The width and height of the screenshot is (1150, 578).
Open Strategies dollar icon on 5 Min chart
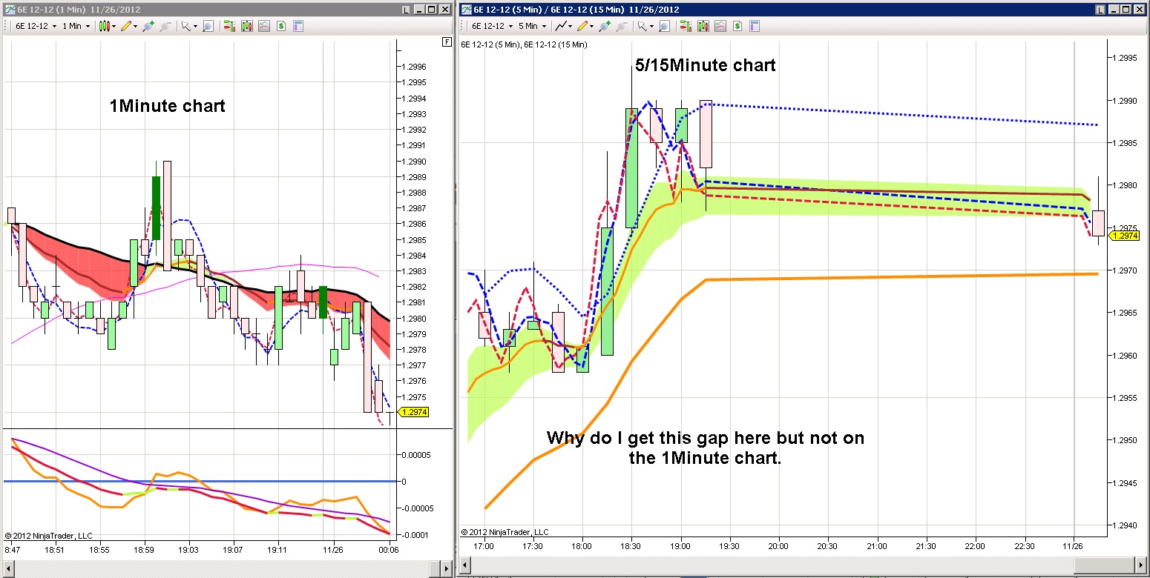pos(738,26)
